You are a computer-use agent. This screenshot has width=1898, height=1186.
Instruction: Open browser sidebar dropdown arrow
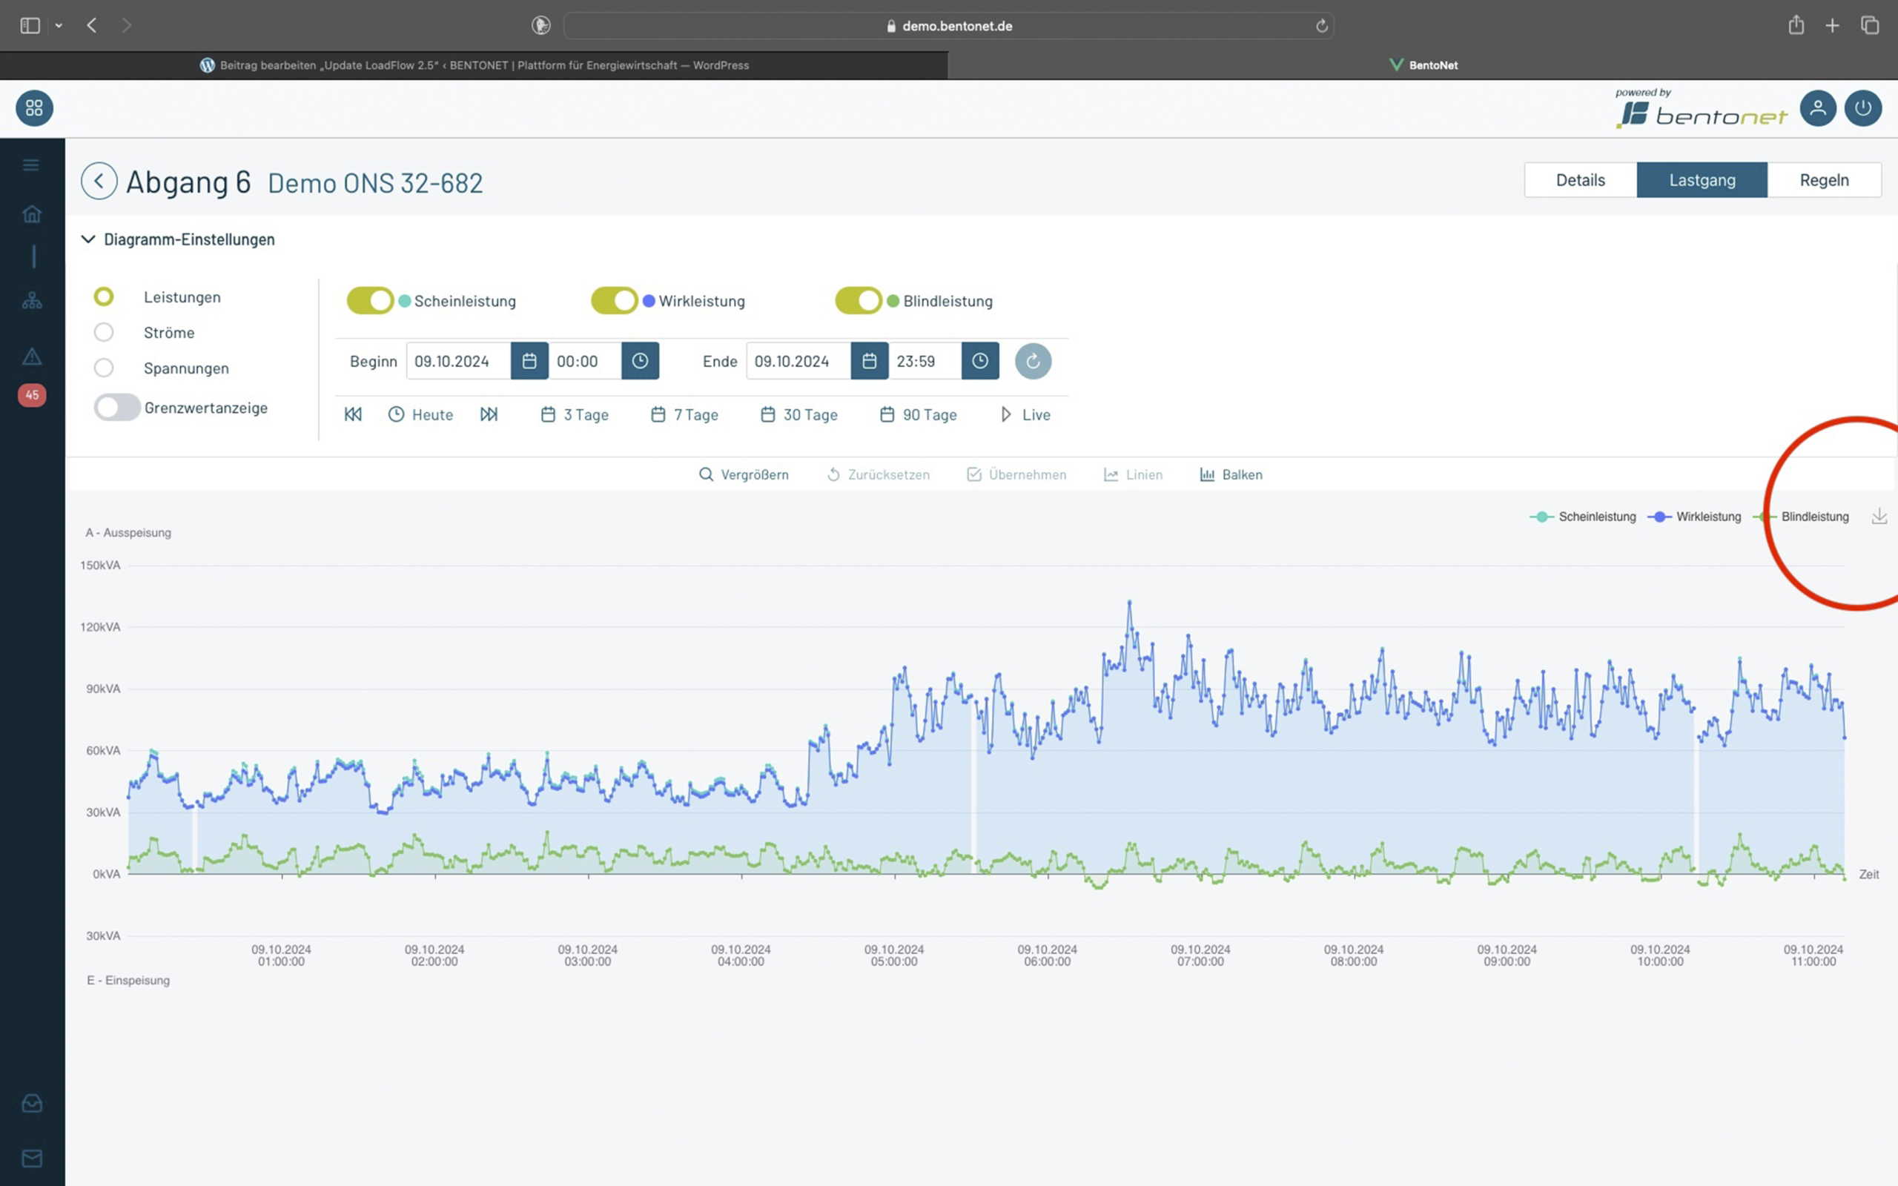coord(59,26)
